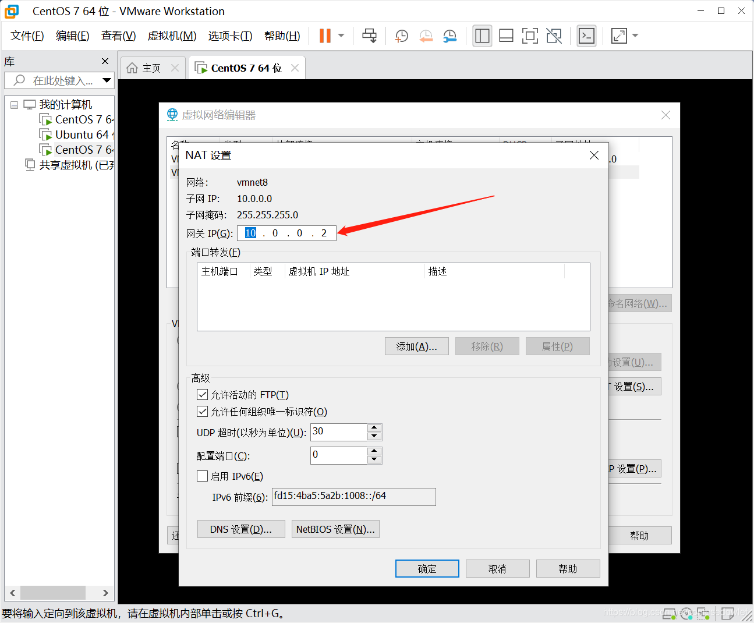
Task: Open the library search filter dropdown arrow
Action: click(107, 80)
